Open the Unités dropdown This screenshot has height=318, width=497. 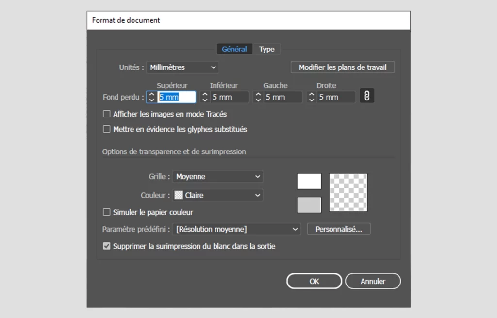pyautogui.click(x=182, y=67)
